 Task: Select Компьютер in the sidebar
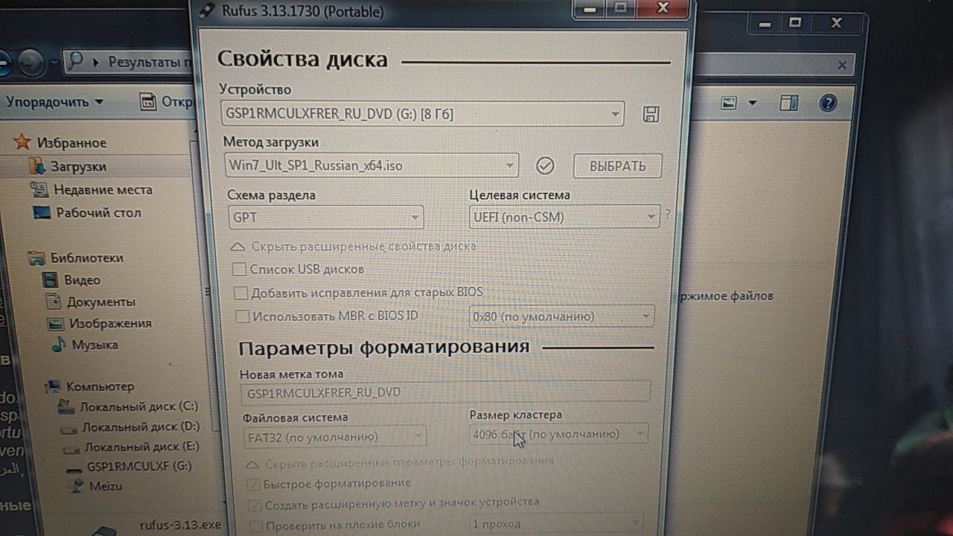(89, 386)
